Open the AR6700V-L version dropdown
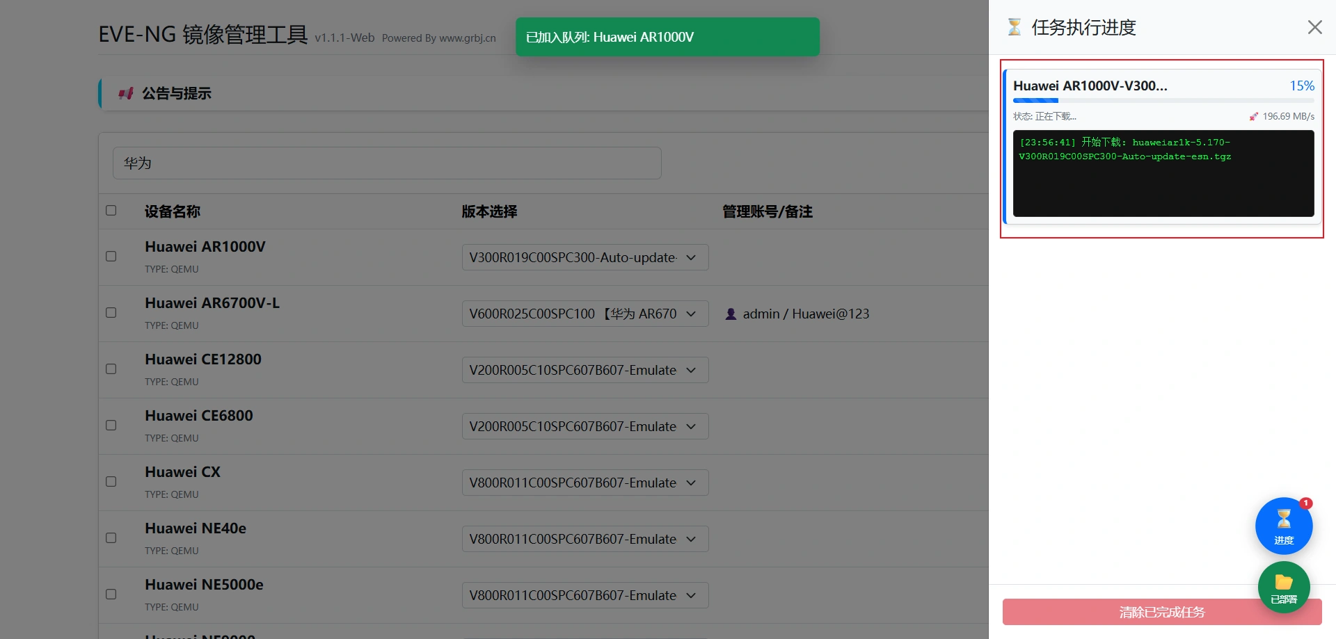Image resolution: width=1336 pixels, height=639 pixels. click(585, 314)
